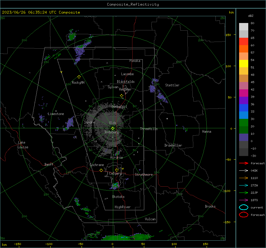
Task: Select the pink 45–42 dBZ swatch
Action: [244, 86]
